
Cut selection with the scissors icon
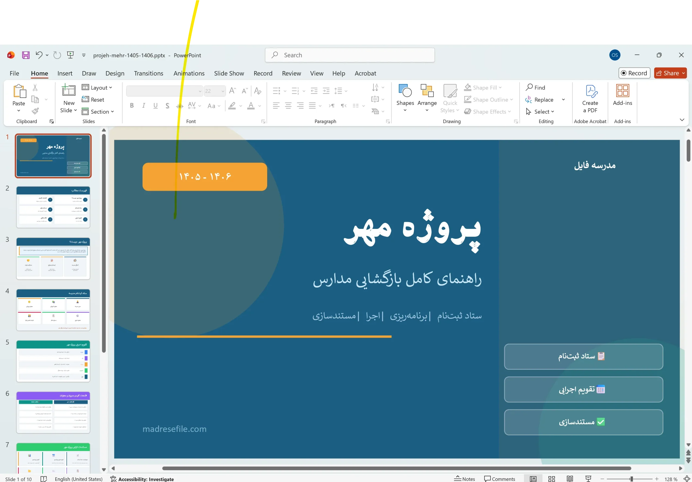35,87
